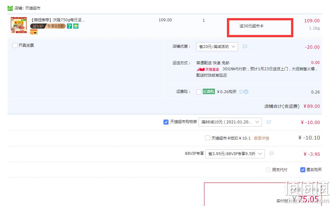Click the 店铺合计 total ¥89.00

[x=311, y=106]
